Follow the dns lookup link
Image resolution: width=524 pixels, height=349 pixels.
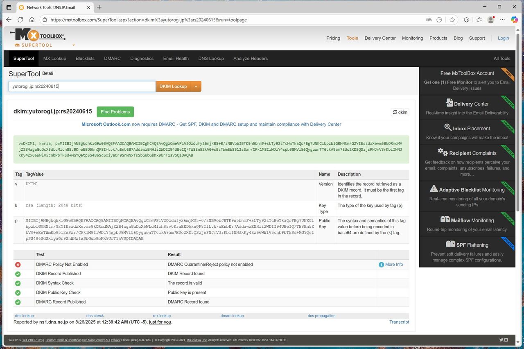pos(25,316)
